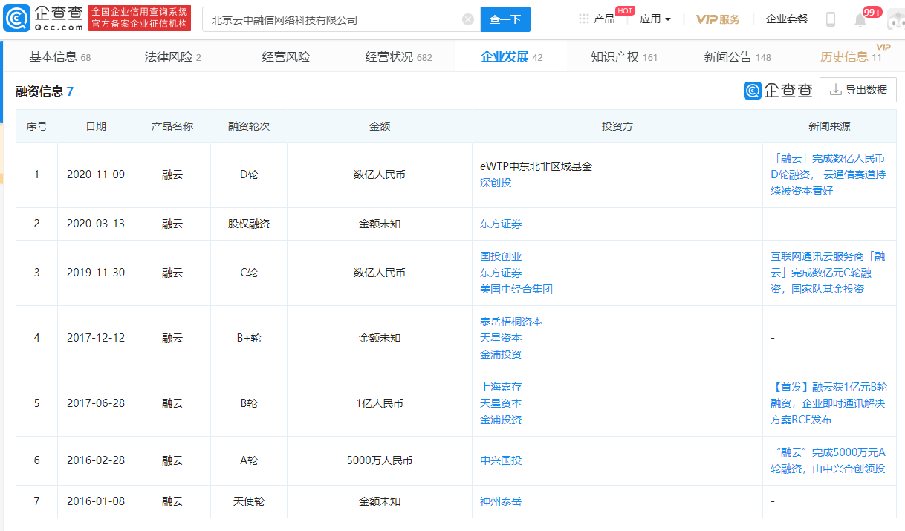The image size is (905, 531).
Task: Open the 5000万元A轮 news source article
Action: coord(828,460)
